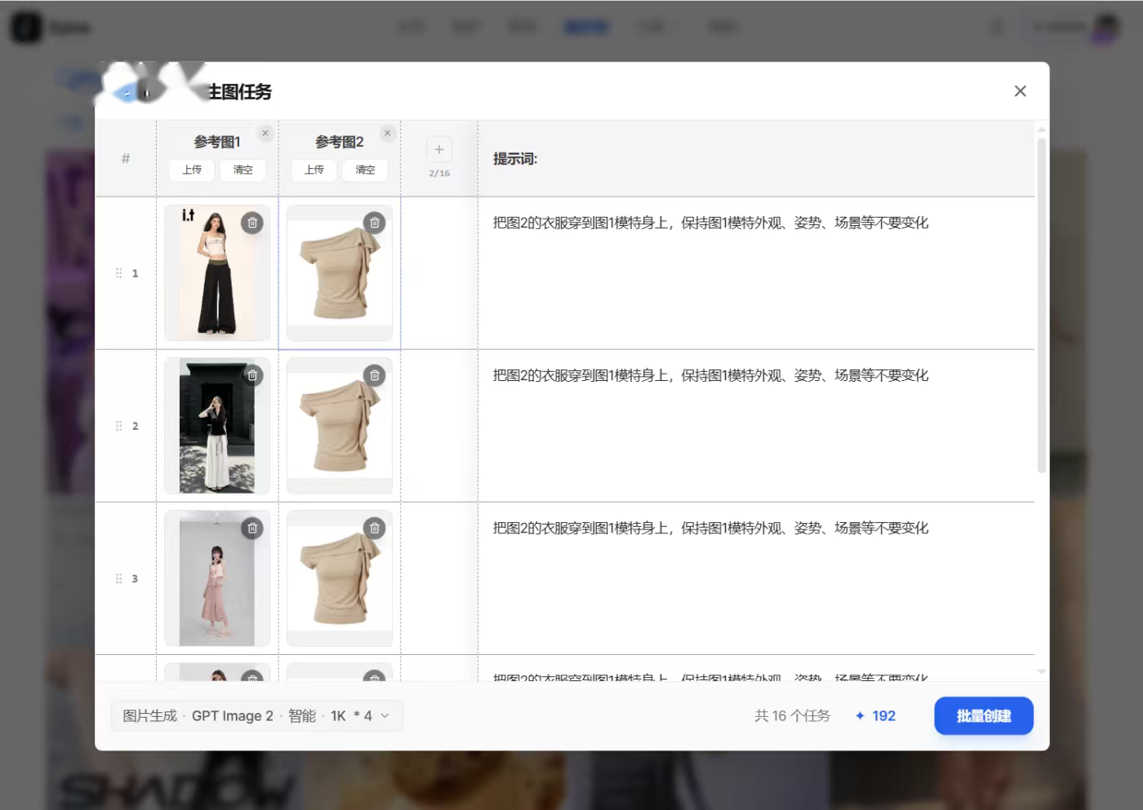The height and width of the screenshot is (810, 1143).
Task: Remove the 参考图2 column
Action: coord(388,133)
